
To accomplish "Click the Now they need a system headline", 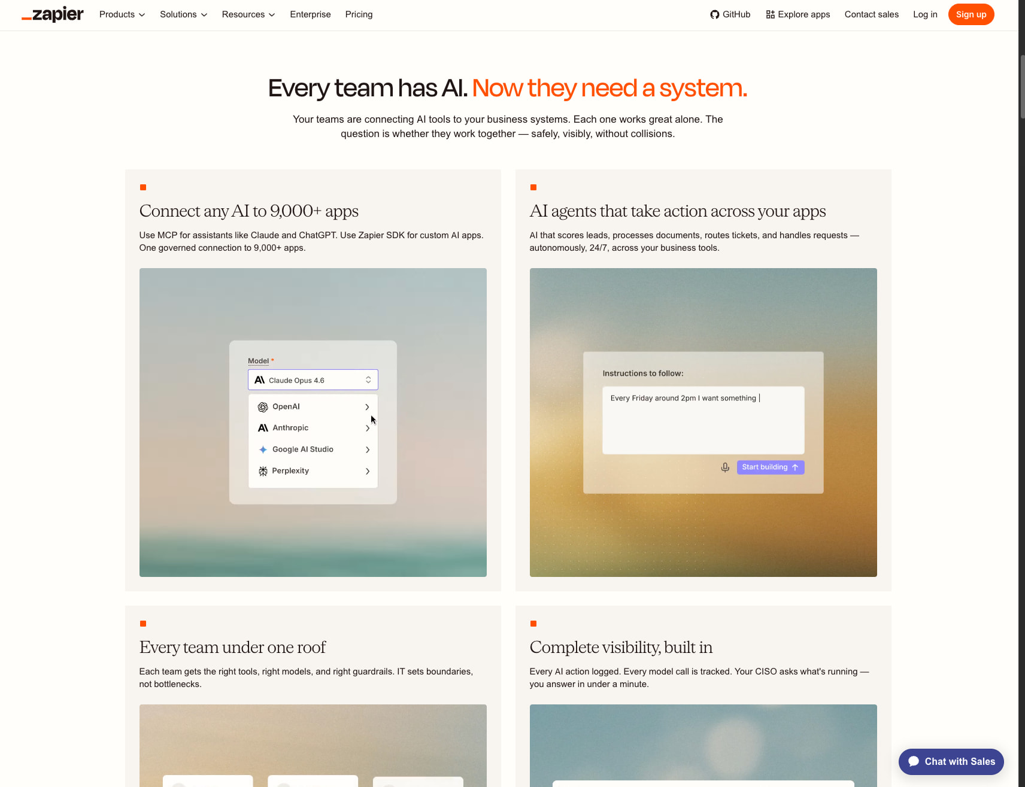I will pyautogui.click(x=609, y=88).
